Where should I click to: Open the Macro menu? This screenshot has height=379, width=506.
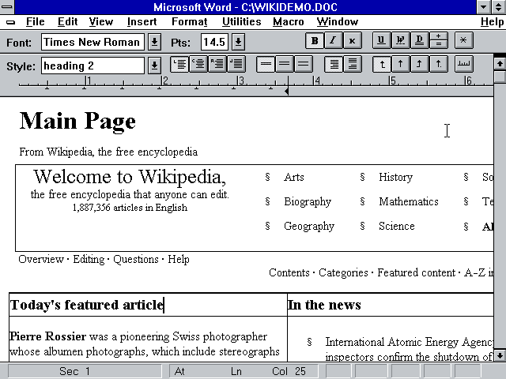coord(288,21)
